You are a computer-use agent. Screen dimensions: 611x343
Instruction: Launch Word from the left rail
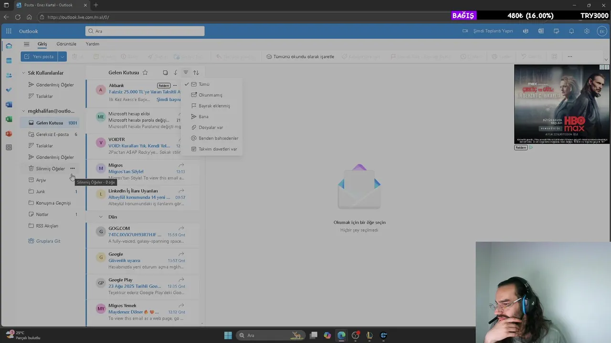tap(9, 104)
